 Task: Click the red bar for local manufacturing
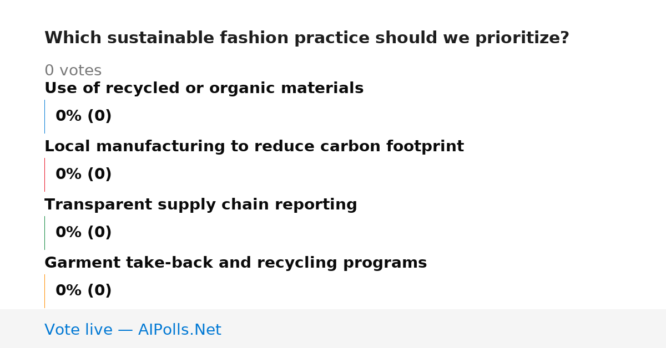44,175
